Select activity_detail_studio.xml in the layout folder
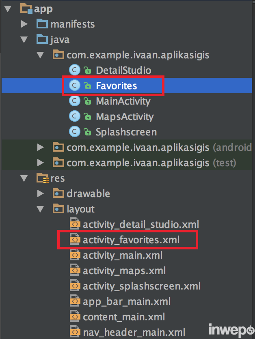255x339 pixels. pyautogui.click(x=140, y=224)
